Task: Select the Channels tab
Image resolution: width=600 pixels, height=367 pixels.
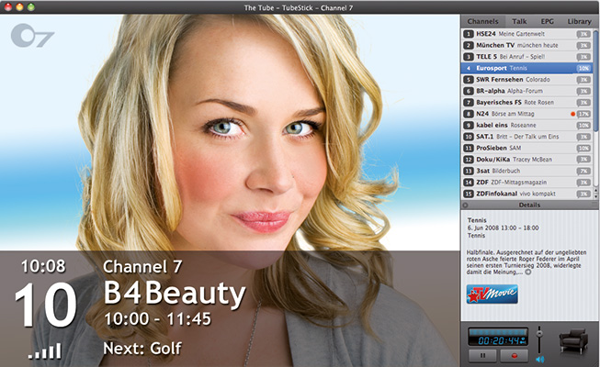Action: point(483,21)
